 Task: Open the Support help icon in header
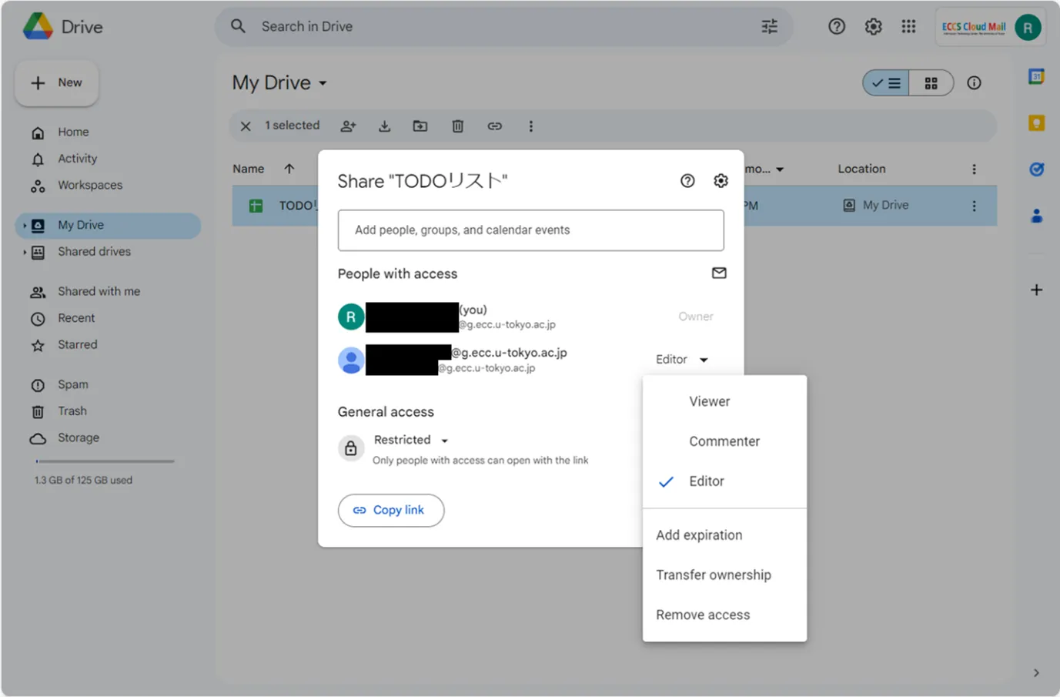click(x=837, y=26)
